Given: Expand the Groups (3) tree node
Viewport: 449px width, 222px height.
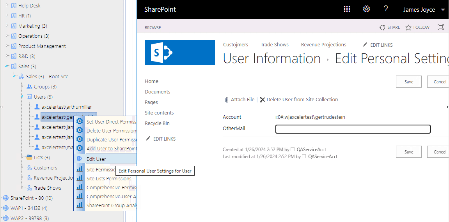Looking at the screenshot, I should point(22,86).
